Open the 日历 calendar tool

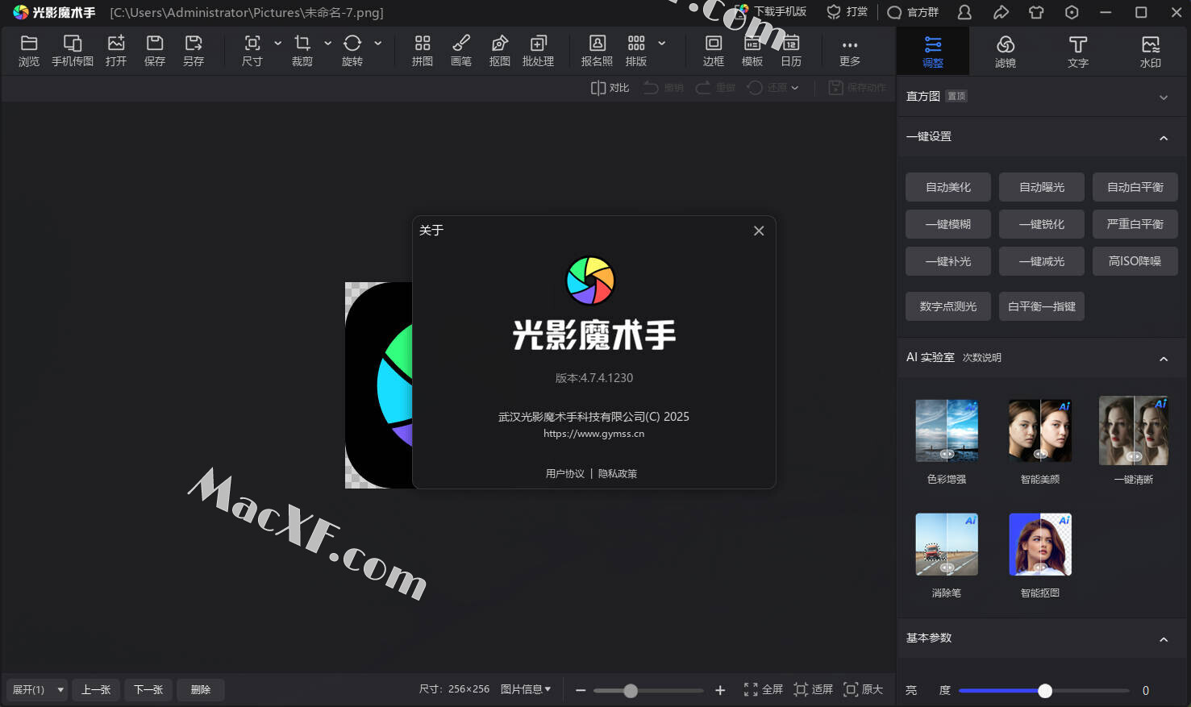791,51
